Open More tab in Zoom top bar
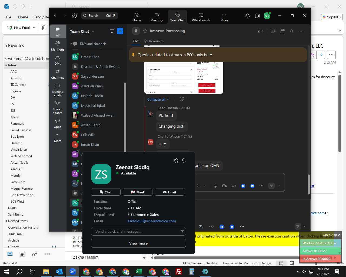346x277 pixels. (x=224, y=17)
